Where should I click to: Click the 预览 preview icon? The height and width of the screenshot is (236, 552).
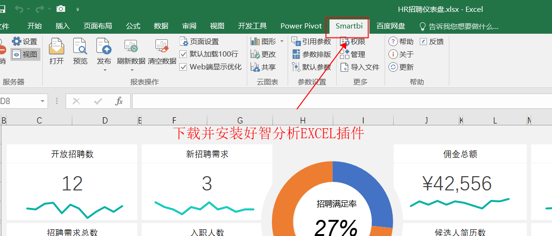[80, 46]
